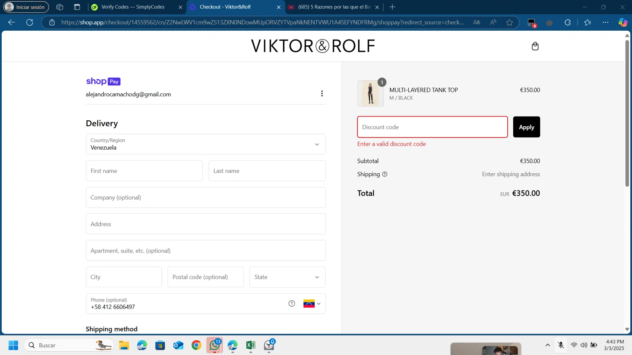Open the extension icon with badge 8
This screenshot has height=355, width=632.
click(532, 23)
